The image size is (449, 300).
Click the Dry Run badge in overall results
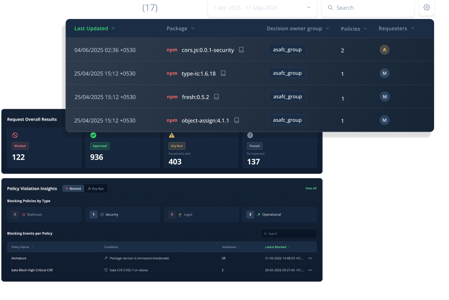coord(177,146)
